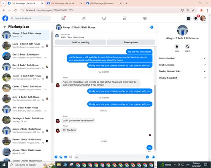Attach a file with photo icon
Image resolution: width=211 pixels, height=168 pixels.
(61, 157)
